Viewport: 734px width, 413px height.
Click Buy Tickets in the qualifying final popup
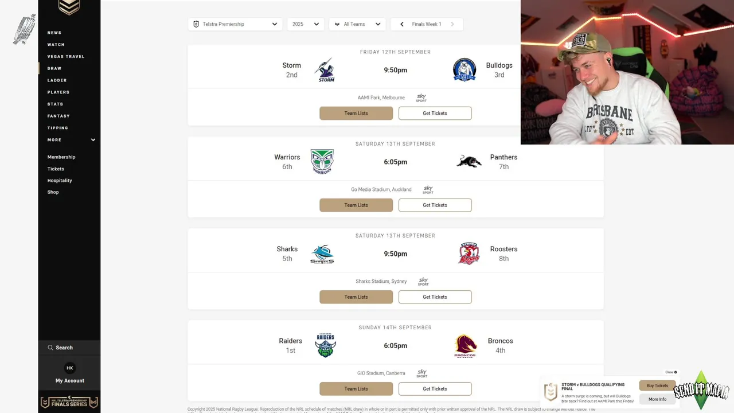[x=657, y=385]
